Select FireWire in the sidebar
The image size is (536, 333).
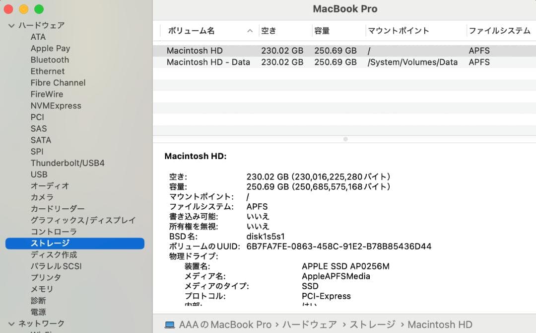click(x=47, y=94)
